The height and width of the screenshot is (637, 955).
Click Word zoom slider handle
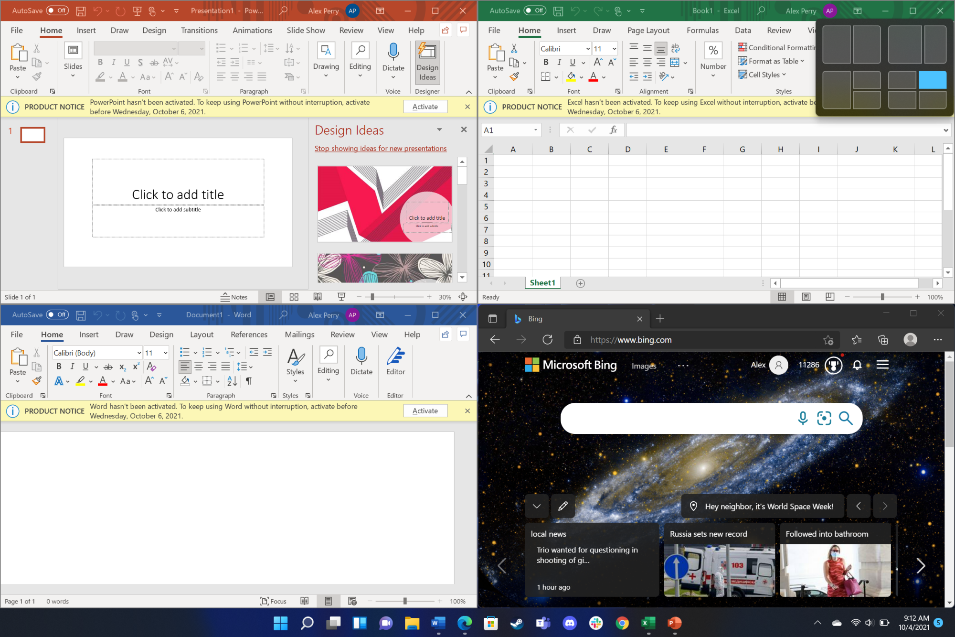[x=405, y=601]
